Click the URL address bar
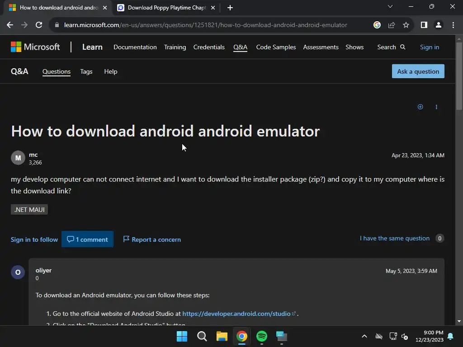The height and width of the screenshot is (347, 463). pyautogui.click(x=206, y=25)
